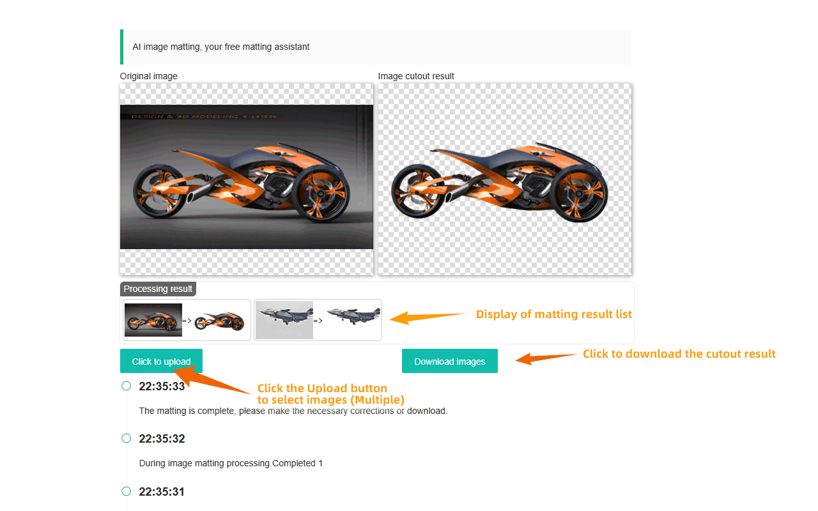The height and width of the screenshot is (511, 818).
Task: Click the "Image cutout result" heading
Action: 416,76
